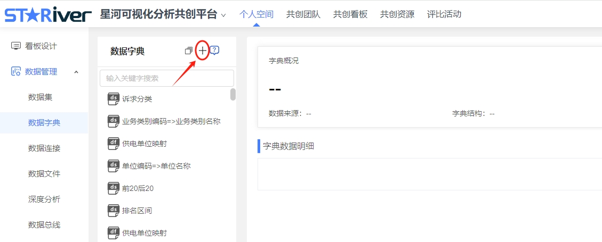
Task: Collapse the 数据管理 menu chevron
Action: click(76, 72)
